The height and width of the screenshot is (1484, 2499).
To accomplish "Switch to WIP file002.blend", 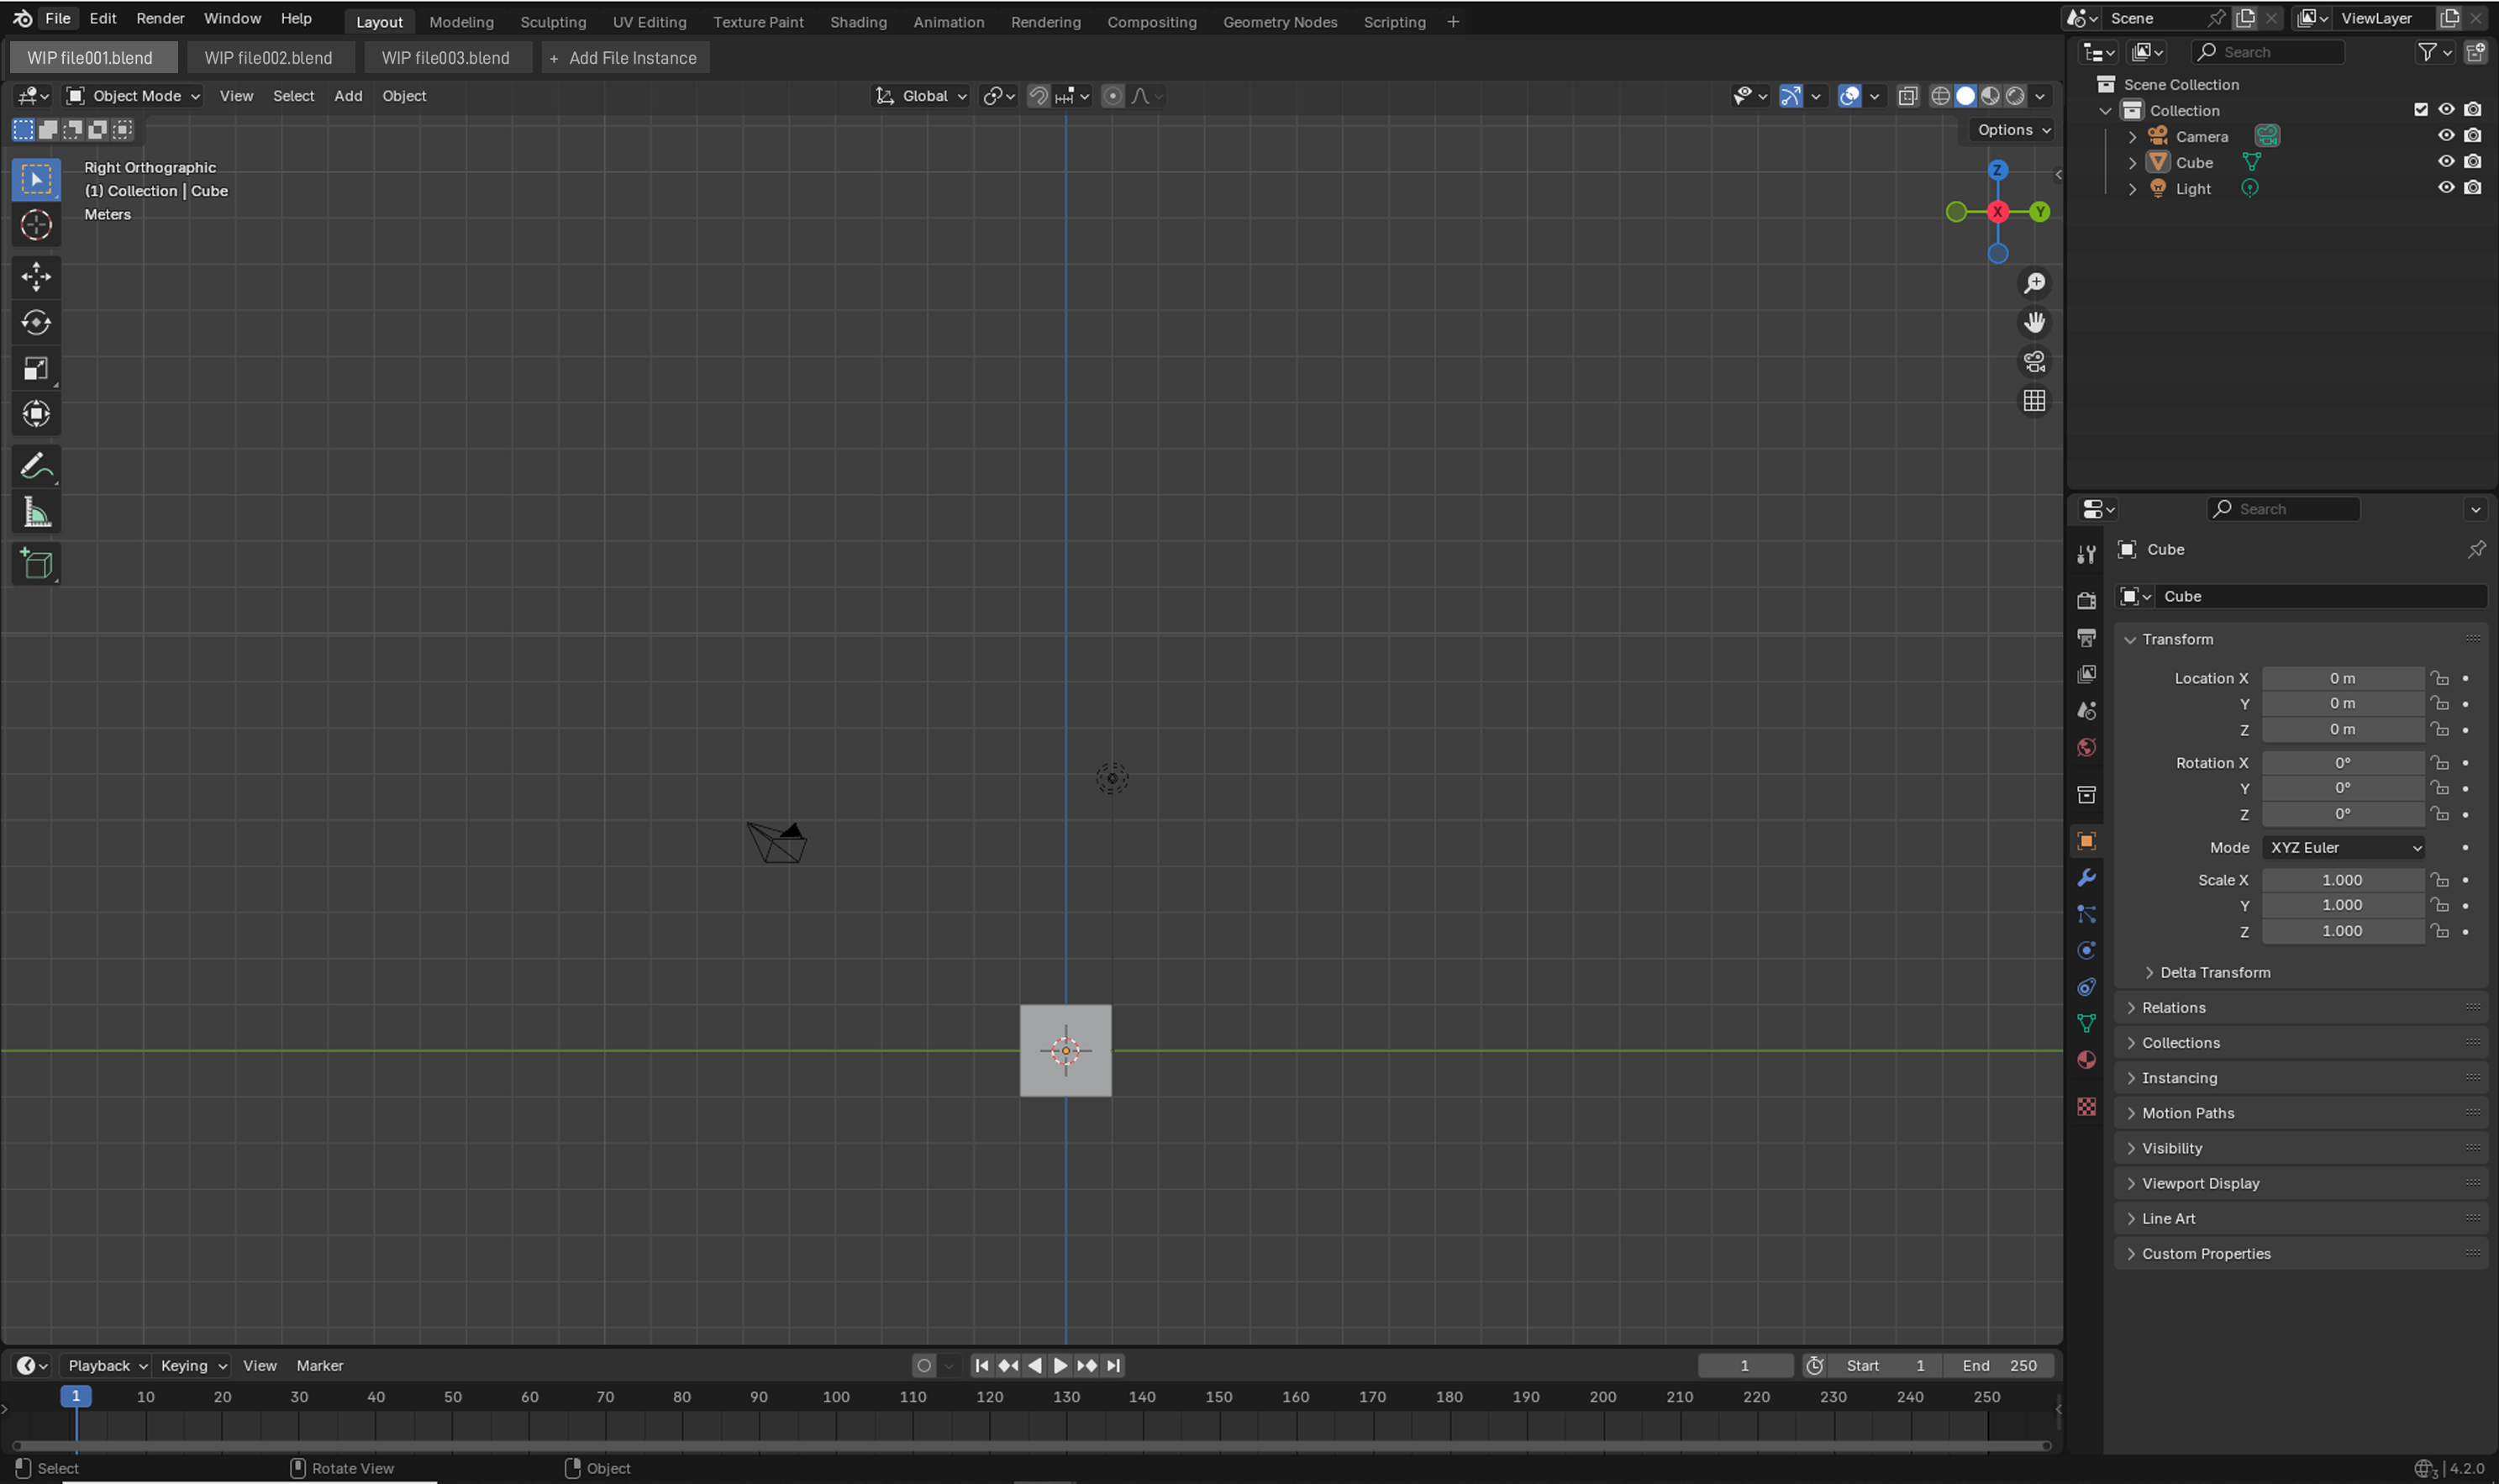I will coord(268,58).
